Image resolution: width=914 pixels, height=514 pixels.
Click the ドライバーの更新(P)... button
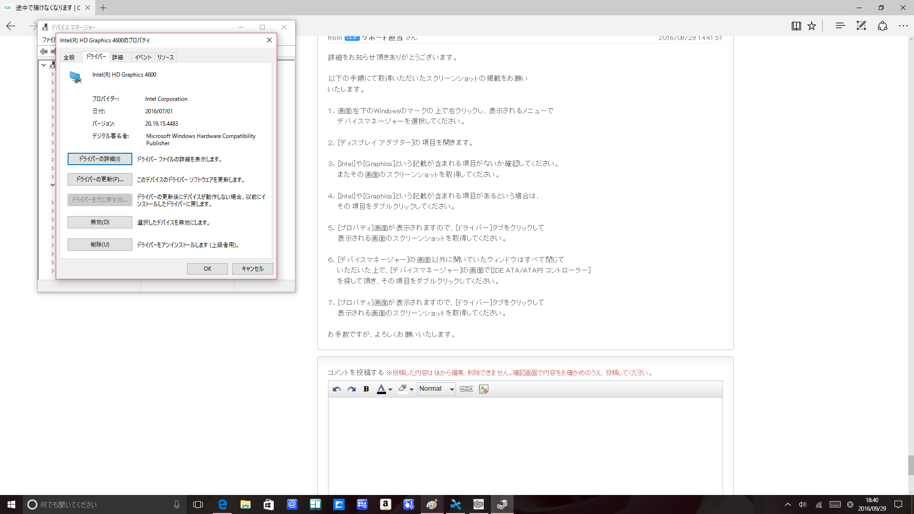click(100, 179)
